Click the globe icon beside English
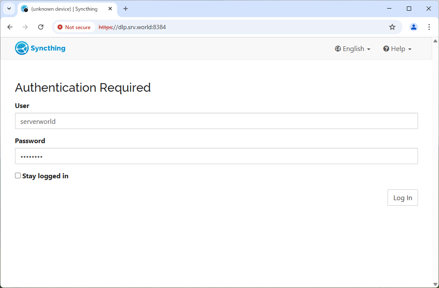Screen dimensions: 439x288 pos(338,49)
